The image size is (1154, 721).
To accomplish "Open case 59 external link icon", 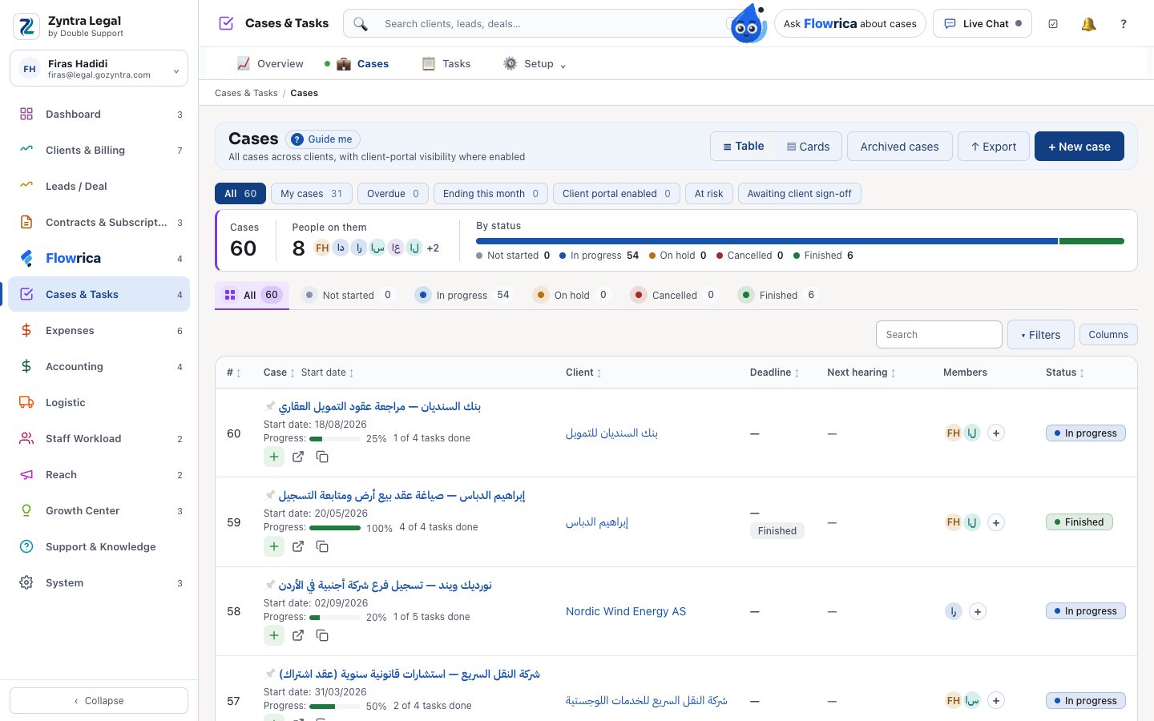I will tap(298, 546).
